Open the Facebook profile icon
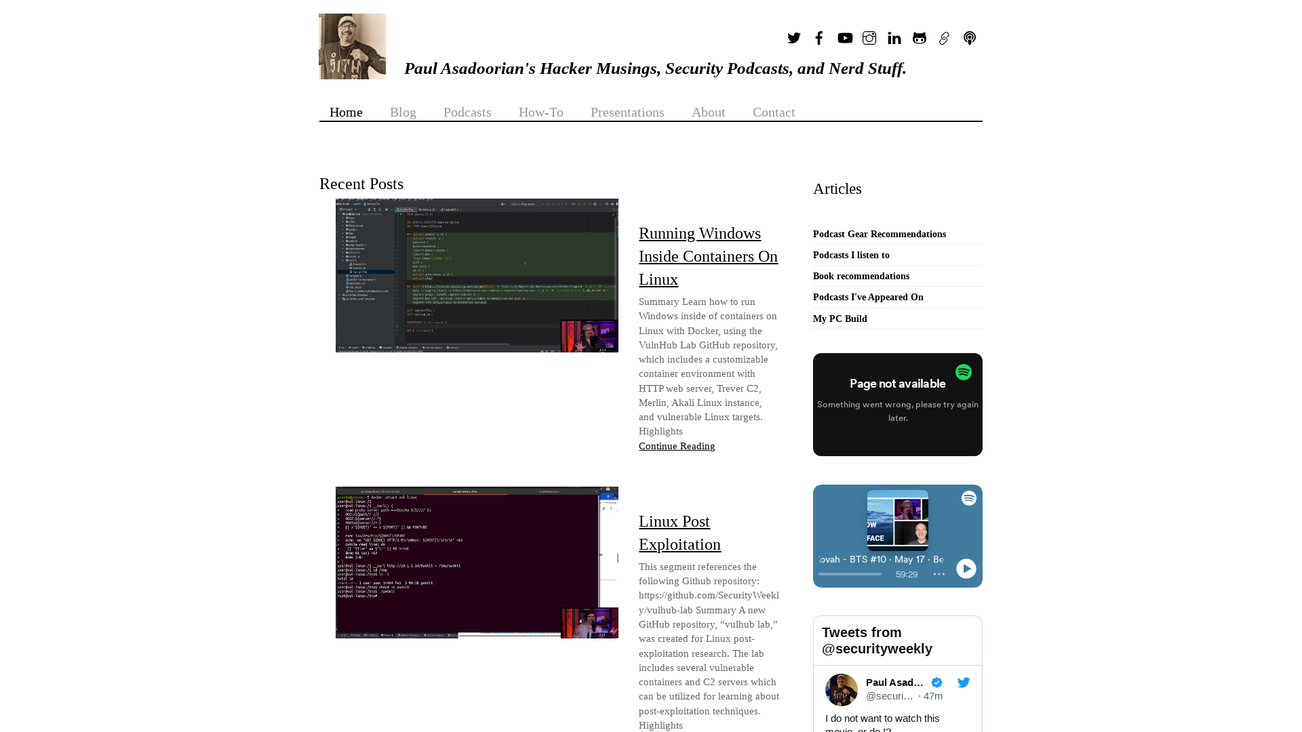The height and width of the screenshot is (732, 1302). click(818, 37)
